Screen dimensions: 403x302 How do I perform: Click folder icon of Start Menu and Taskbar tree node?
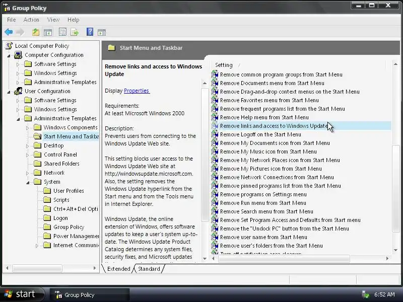click(x=37, y=136)
